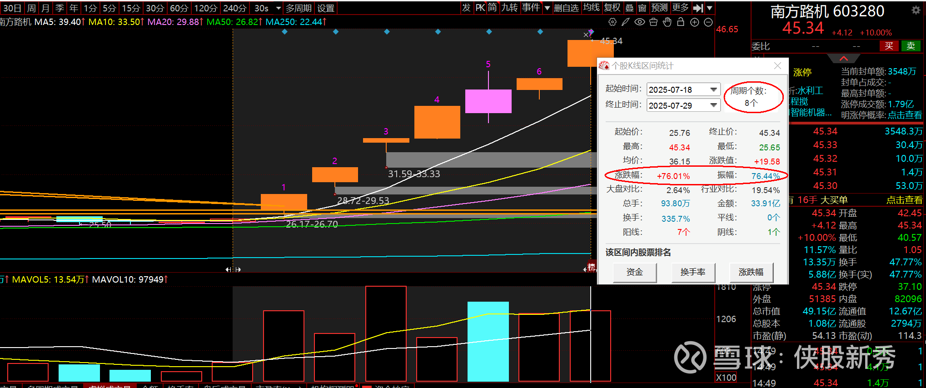
Task: Select the 1分 minute period
Action: (x=90, y=8)
